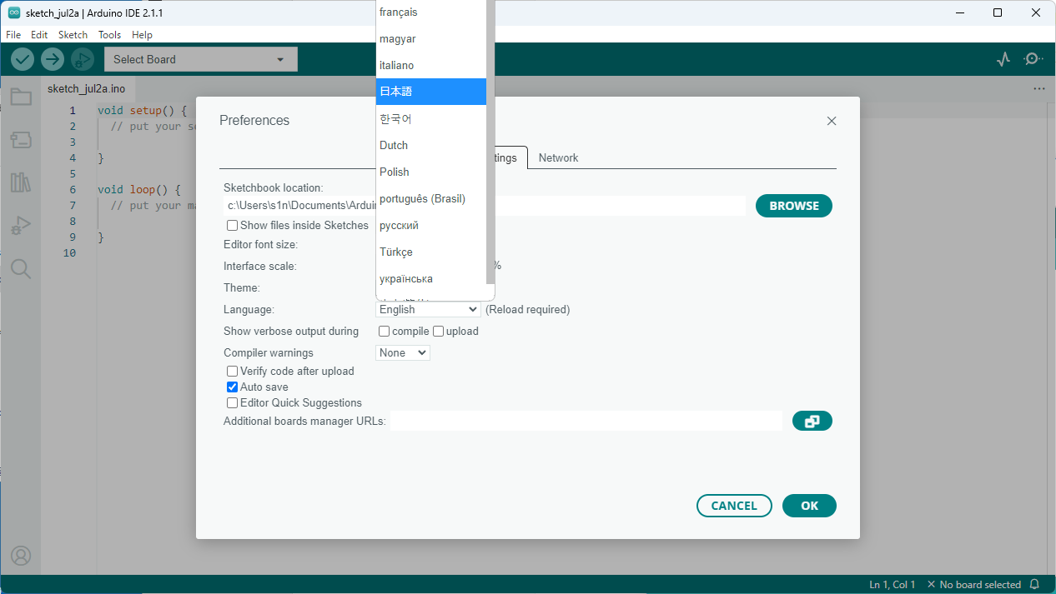Choose français from the language list

click(x=431, y=12)
